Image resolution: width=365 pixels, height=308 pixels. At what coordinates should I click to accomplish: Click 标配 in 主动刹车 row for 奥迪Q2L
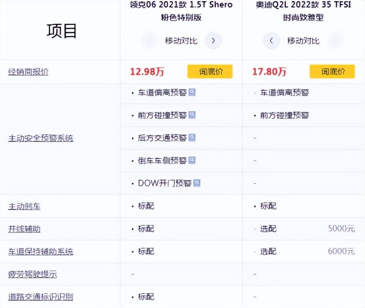click(268, 206)
